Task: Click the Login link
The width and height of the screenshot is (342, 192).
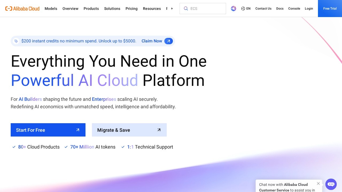Action: (309, 9)
